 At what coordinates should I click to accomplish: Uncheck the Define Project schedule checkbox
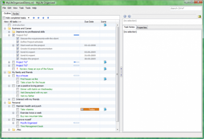(18, 42)
